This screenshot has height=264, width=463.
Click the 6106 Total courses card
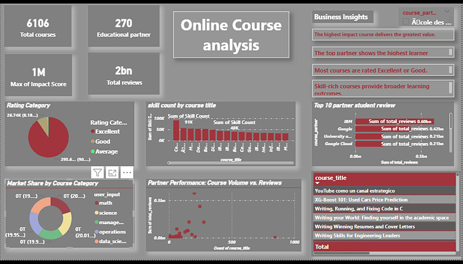(38, 26)
